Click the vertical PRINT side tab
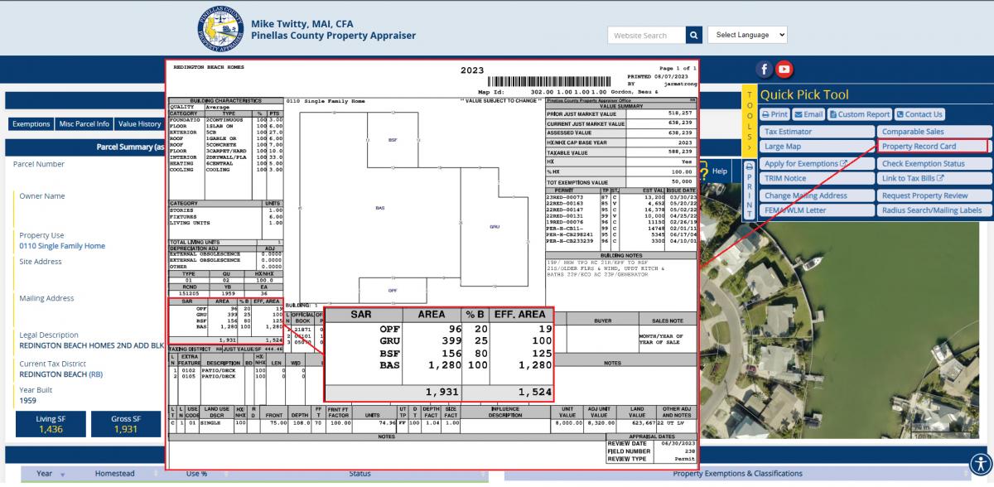 tap(750, 190)
